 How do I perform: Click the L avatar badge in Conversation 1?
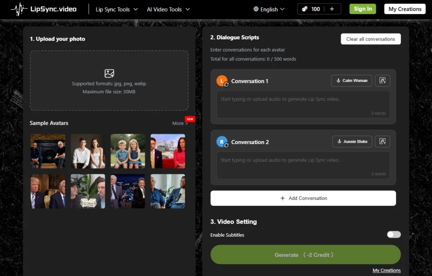coord(222,81)
